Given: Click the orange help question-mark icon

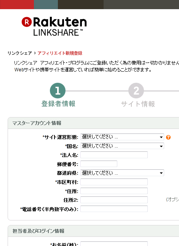Looking at the screenshot, I should click(168, 137).
